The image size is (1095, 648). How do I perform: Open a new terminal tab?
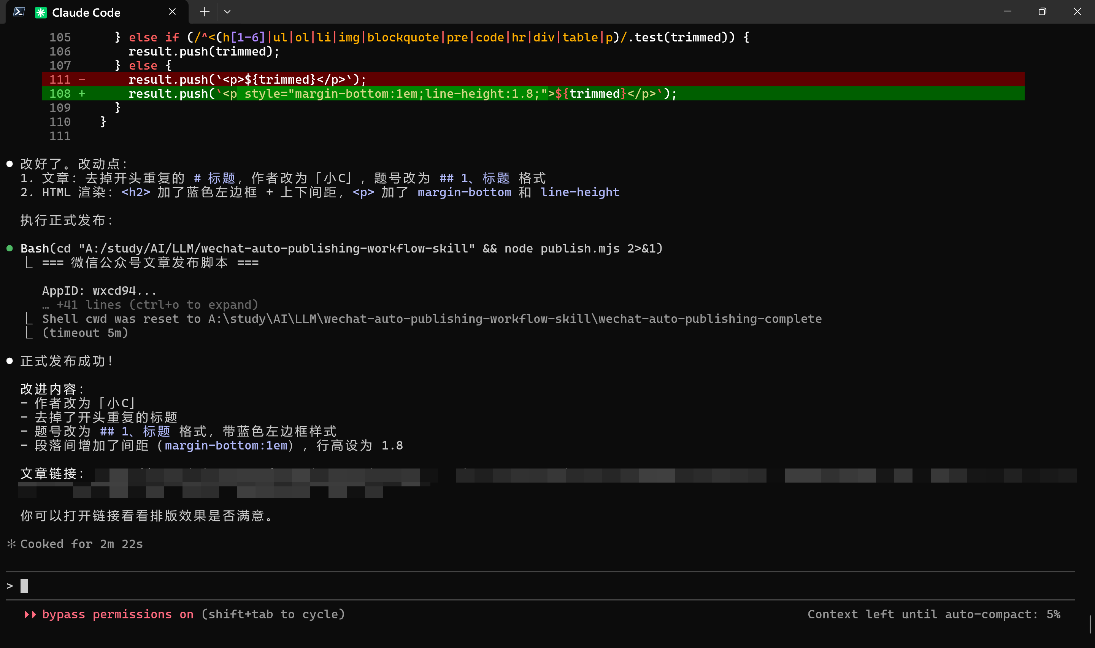pyautogui.click(x=204, y=12)
